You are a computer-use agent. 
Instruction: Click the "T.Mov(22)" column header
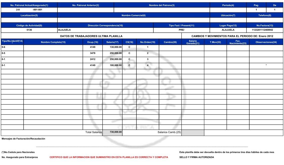pyautogui.click(x=215, y=42)
